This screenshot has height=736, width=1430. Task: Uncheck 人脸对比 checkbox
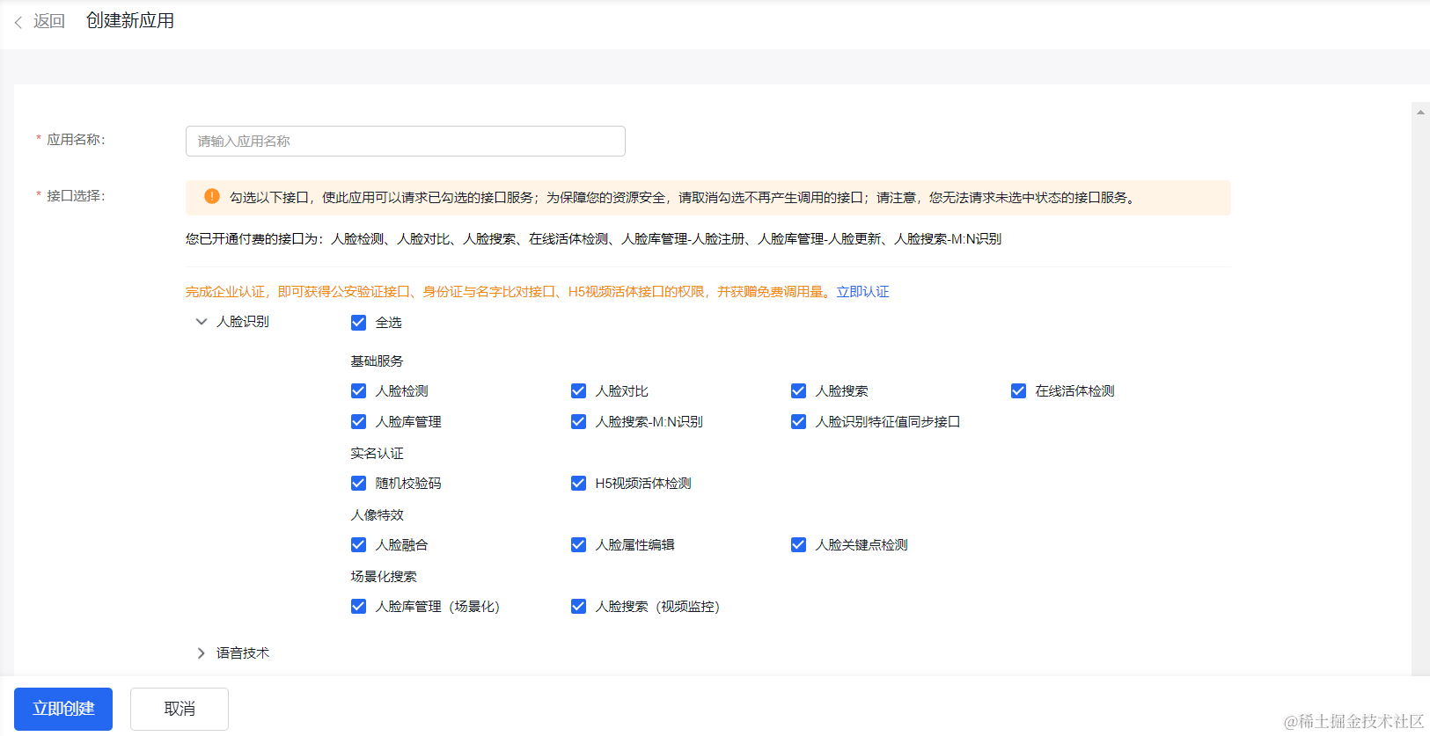click(578, 390)
